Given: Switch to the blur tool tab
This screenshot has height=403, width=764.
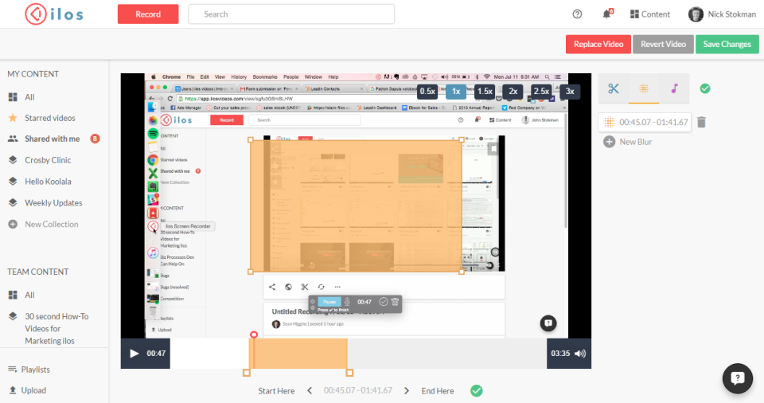Looking at the screenshot, I should 644,88.
